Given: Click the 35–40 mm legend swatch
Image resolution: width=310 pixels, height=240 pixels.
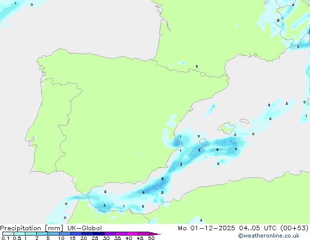Looking at the screenshot, I should (x=121, y=234).
